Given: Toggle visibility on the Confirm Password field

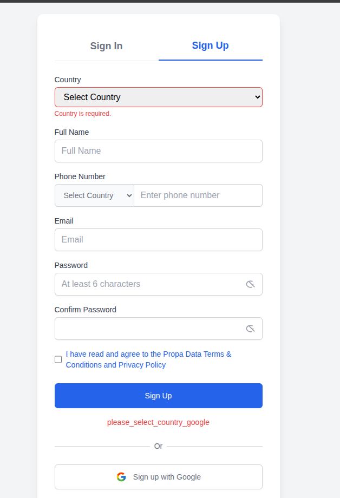Looking at the screenshot, I should tap(250, 328).
